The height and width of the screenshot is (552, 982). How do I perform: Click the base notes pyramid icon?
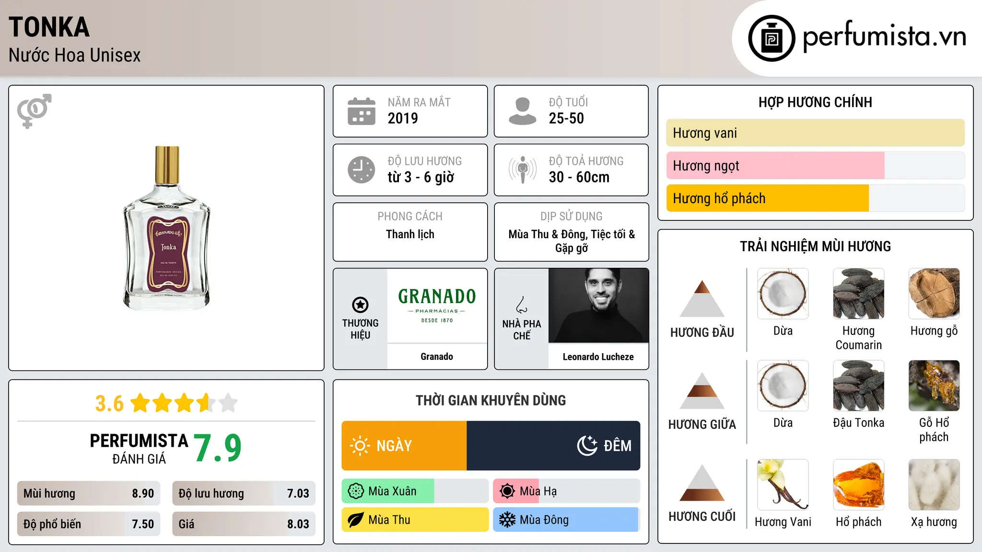[702, 483]
